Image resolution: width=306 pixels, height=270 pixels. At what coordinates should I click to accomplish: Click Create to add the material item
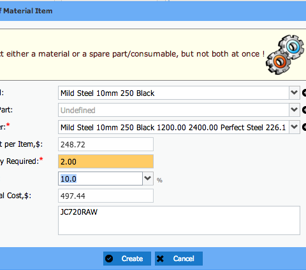[x=127, y=259]
